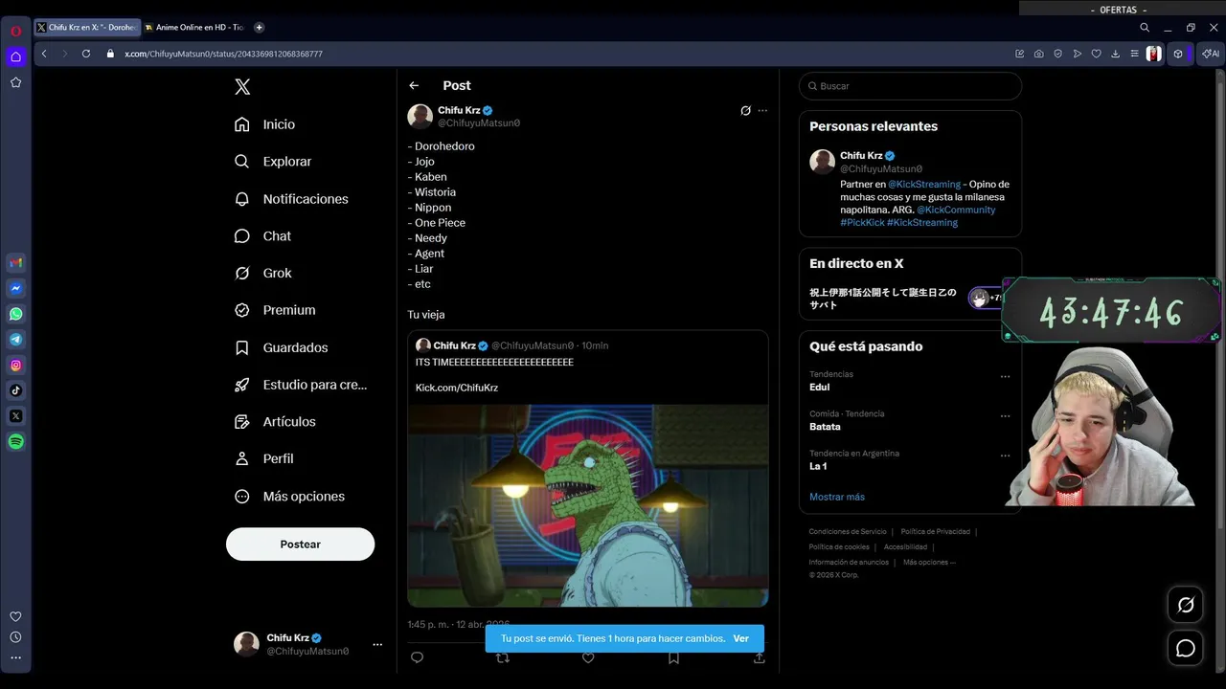Click the Postear button
The image size is (1226, 689).
pos(300,544)
